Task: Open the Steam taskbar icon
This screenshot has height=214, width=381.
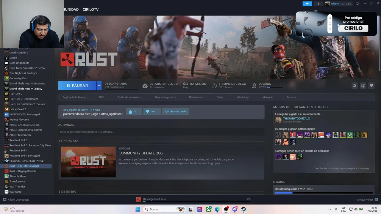Action: 243,209
